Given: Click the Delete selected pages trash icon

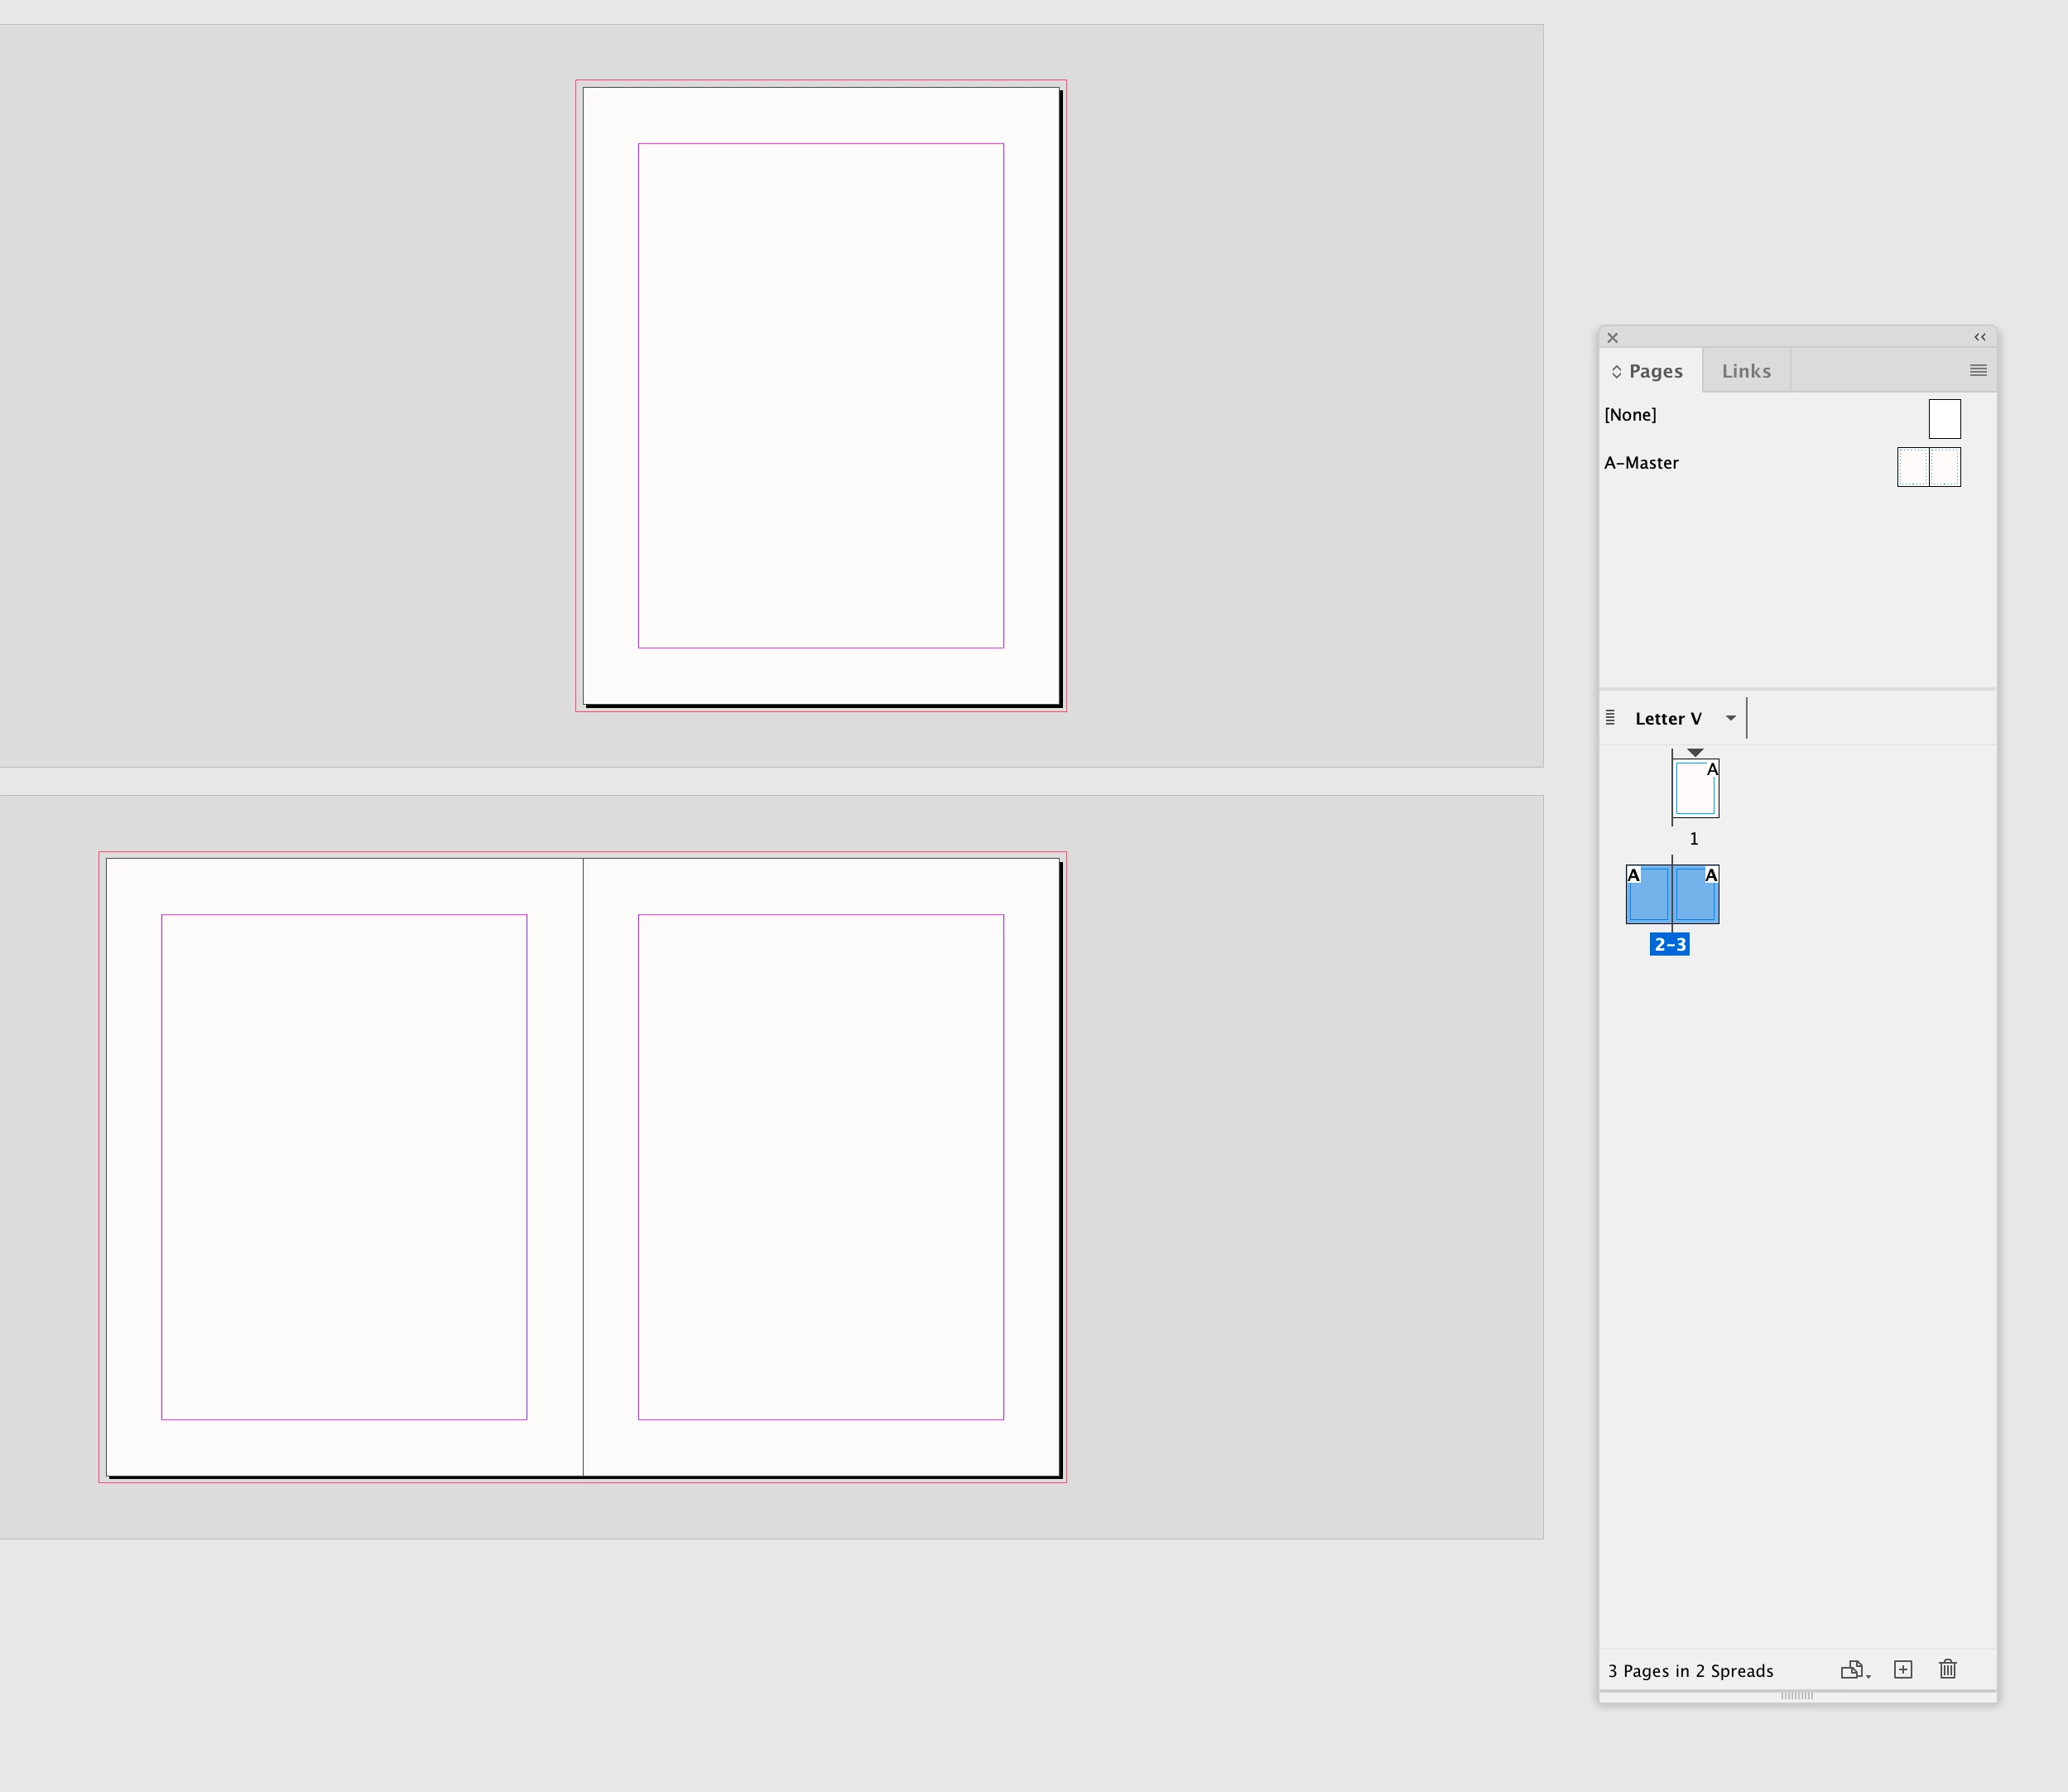Looking at the screenshot, I should (1947, 1669).
